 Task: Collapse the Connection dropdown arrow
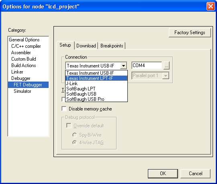pos(123,65)
